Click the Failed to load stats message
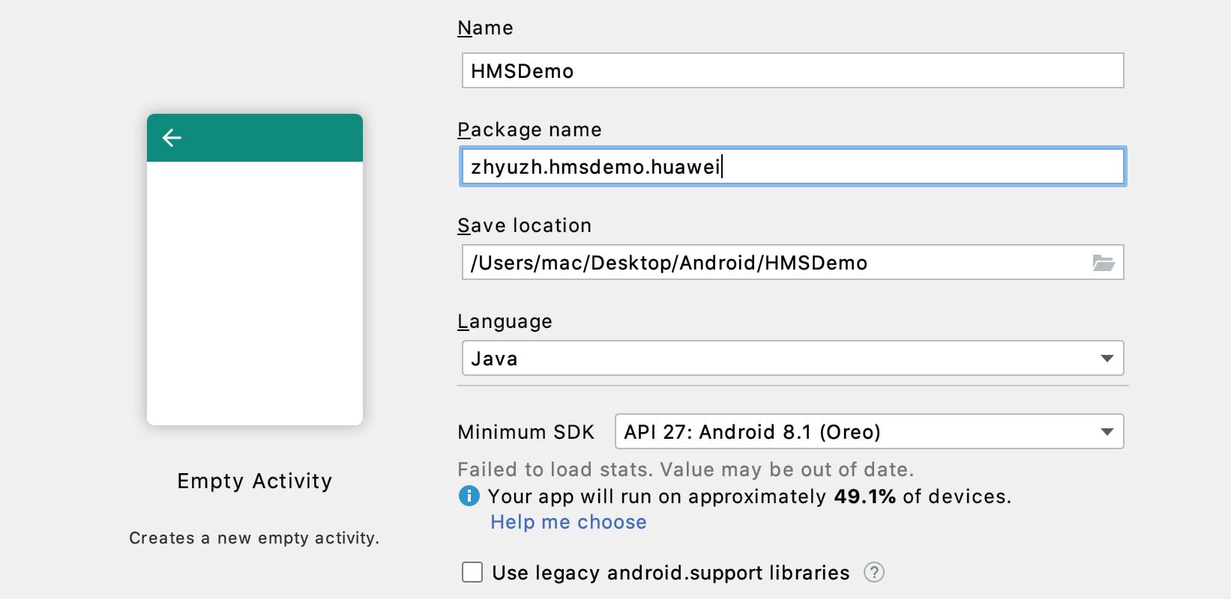This screenshot has width=1231, height=599. [x=685, y=470]
